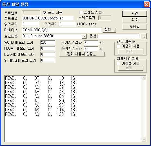Enable 이중화 사용 under 선로 이중화
Viewport: 151px width, 146px height.
(118, 46)
